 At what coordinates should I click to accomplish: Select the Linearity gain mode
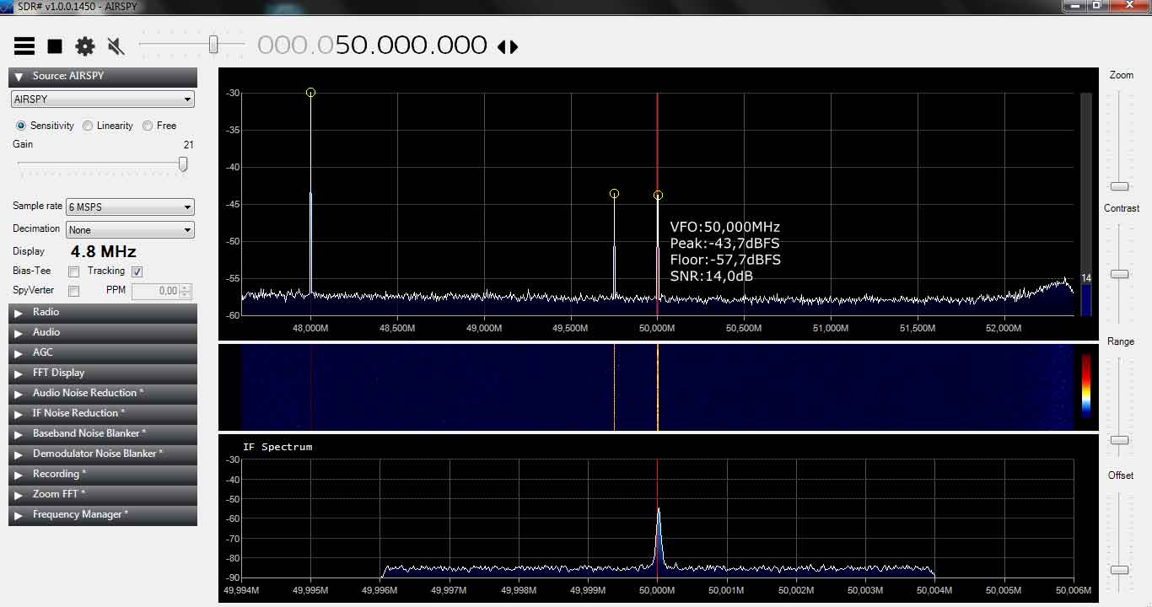108,126
